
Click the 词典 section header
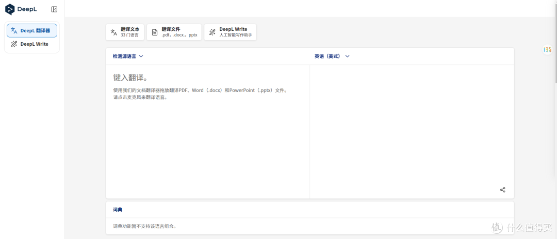click(118, 210)
